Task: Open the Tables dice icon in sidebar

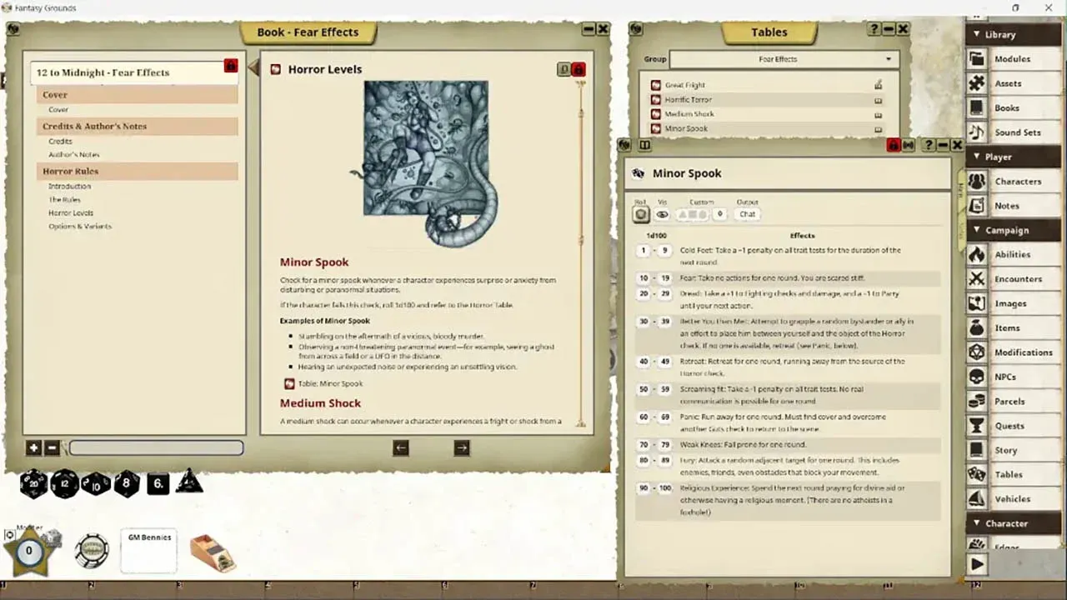Action: pyautogui.click(x=976, y=474)
